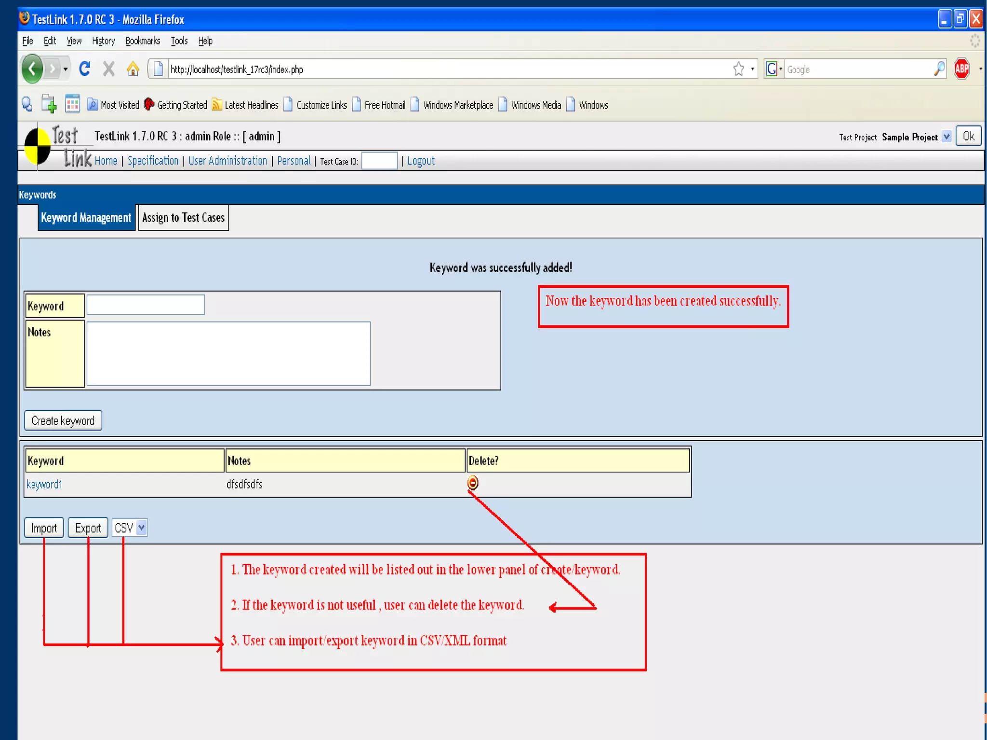Click the Notes text area
The height and width of the screenshot is (740, 987).
pos(228,353)
